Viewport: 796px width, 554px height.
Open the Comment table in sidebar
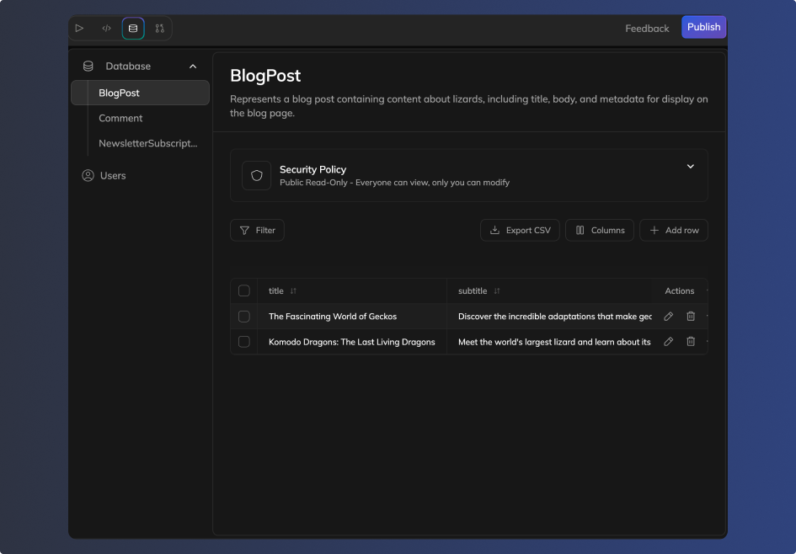[120, 118]
